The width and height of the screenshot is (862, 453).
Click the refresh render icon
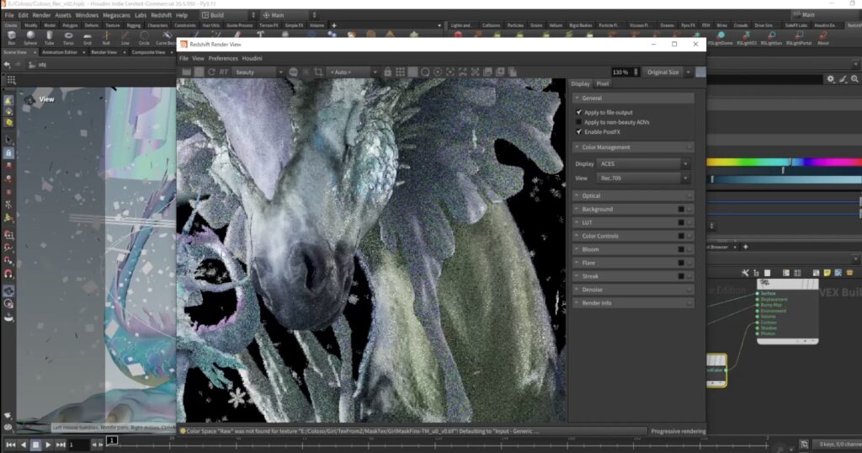click(x=210, y=72)
